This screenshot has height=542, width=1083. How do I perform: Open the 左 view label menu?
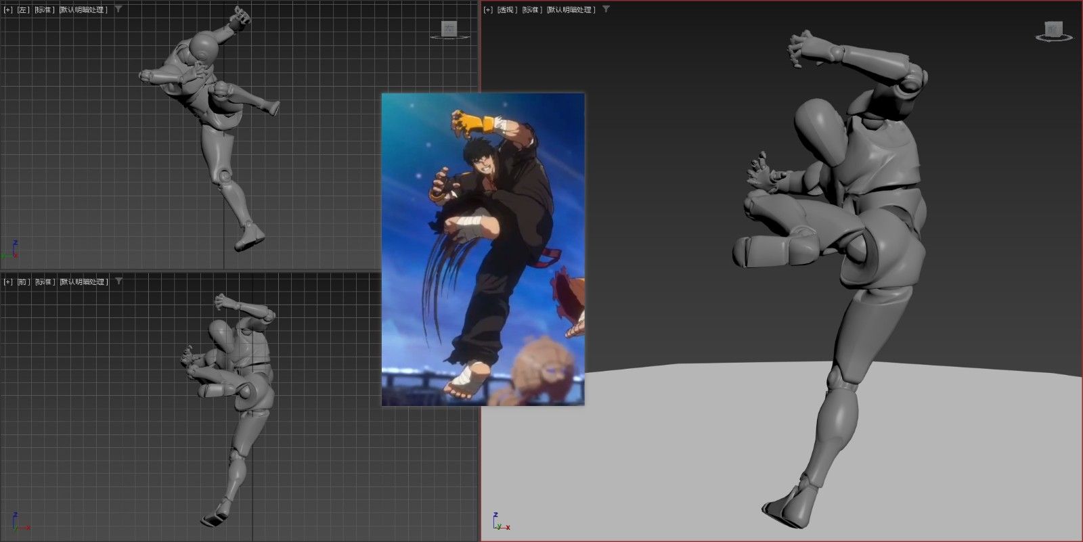click(x=24, y=9)
